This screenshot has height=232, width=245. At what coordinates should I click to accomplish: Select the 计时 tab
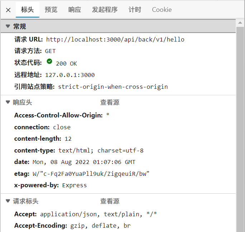(x=135, y=10)
